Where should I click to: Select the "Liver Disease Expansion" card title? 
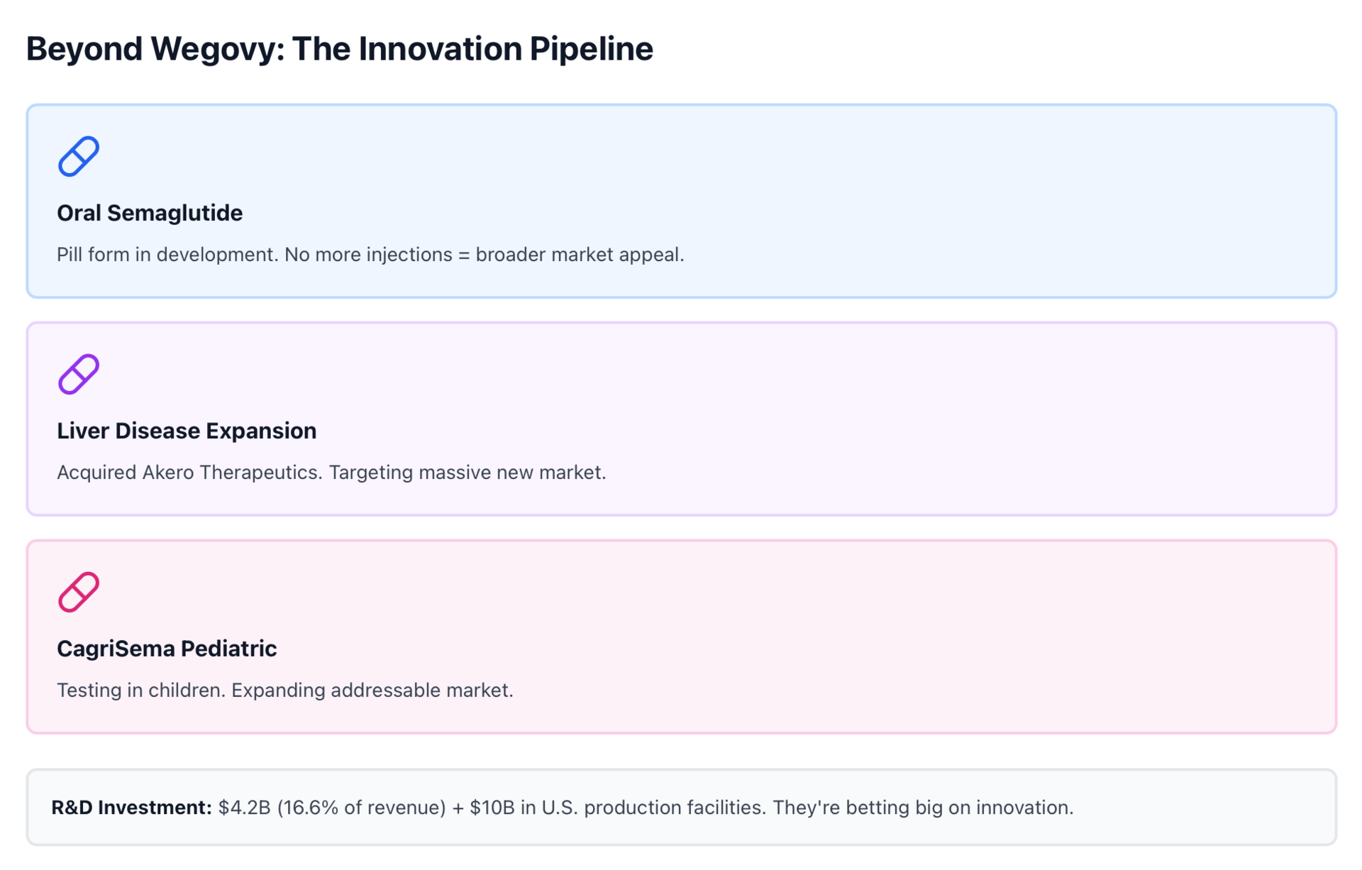point(187,431)
